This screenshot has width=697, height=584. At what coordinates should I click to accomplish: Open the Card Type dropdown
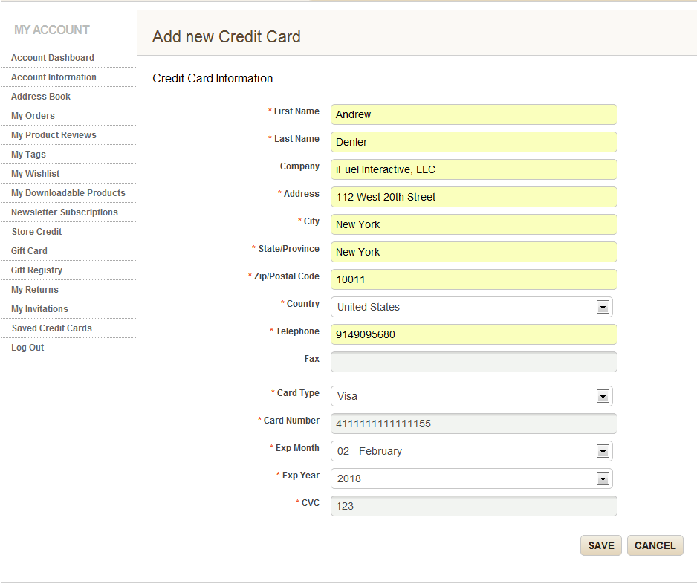click(x=472, y=397)
